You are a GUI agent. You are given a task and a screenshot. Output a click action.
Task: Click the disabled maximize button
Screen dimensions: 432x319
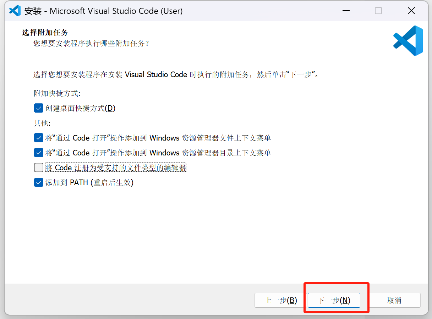pyautogui.click(x=378, y=11)
